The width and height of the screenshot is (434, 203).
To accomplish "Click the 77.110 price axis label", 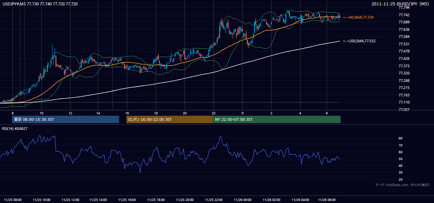I will pyautogui.click(x=404, y=102).
